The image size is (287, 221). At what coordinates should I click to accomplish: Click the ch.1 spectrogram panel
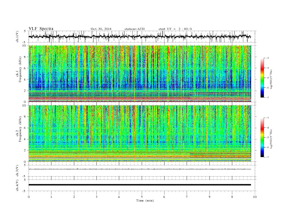[x=140, y=74]
